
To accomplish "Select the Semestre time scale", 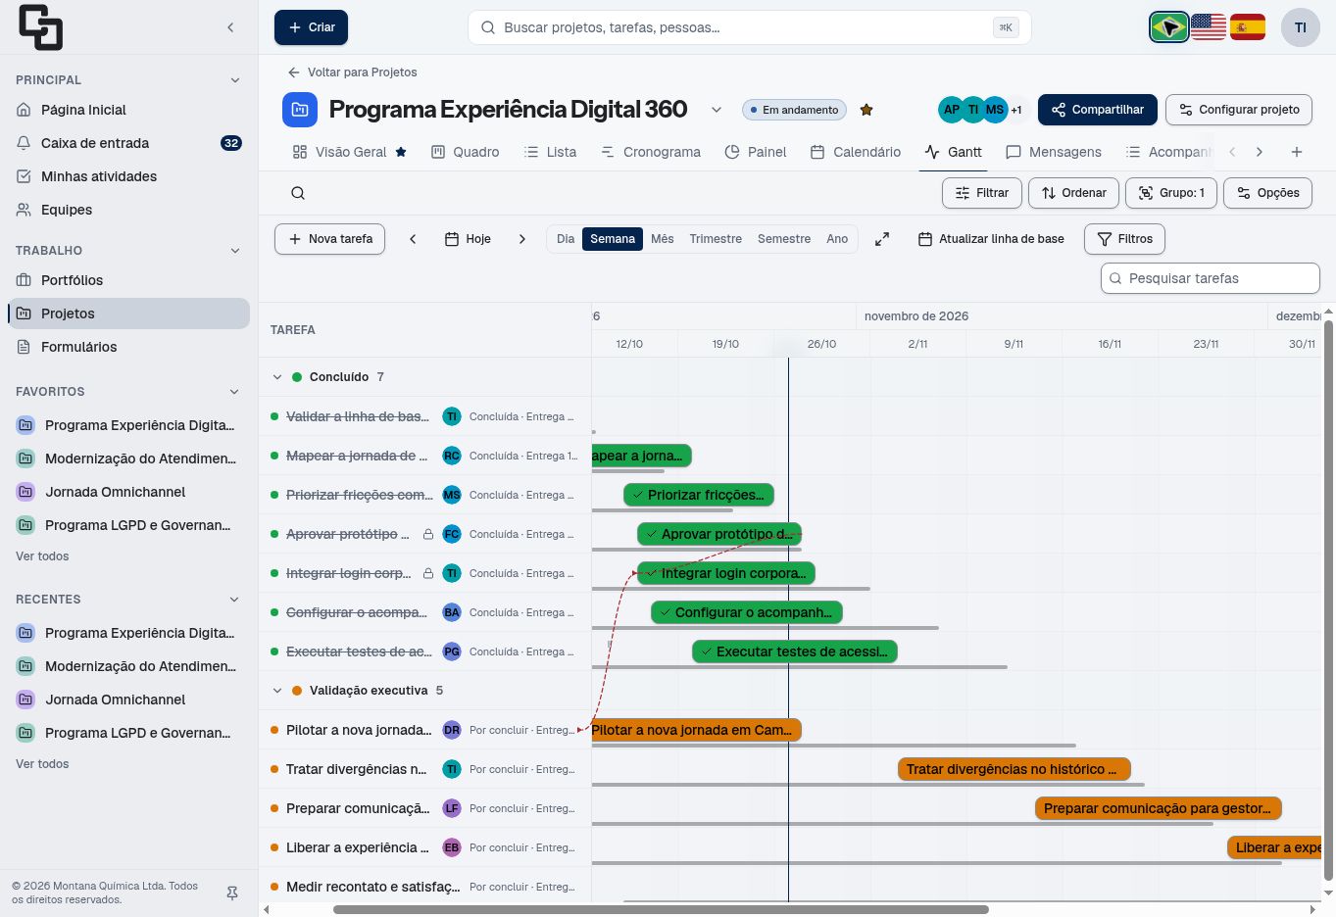I will [784, 239].
